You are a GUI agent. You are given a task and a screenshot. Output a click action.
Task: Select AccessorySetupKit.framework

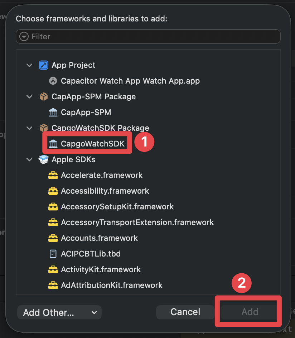tap(117, 207)
